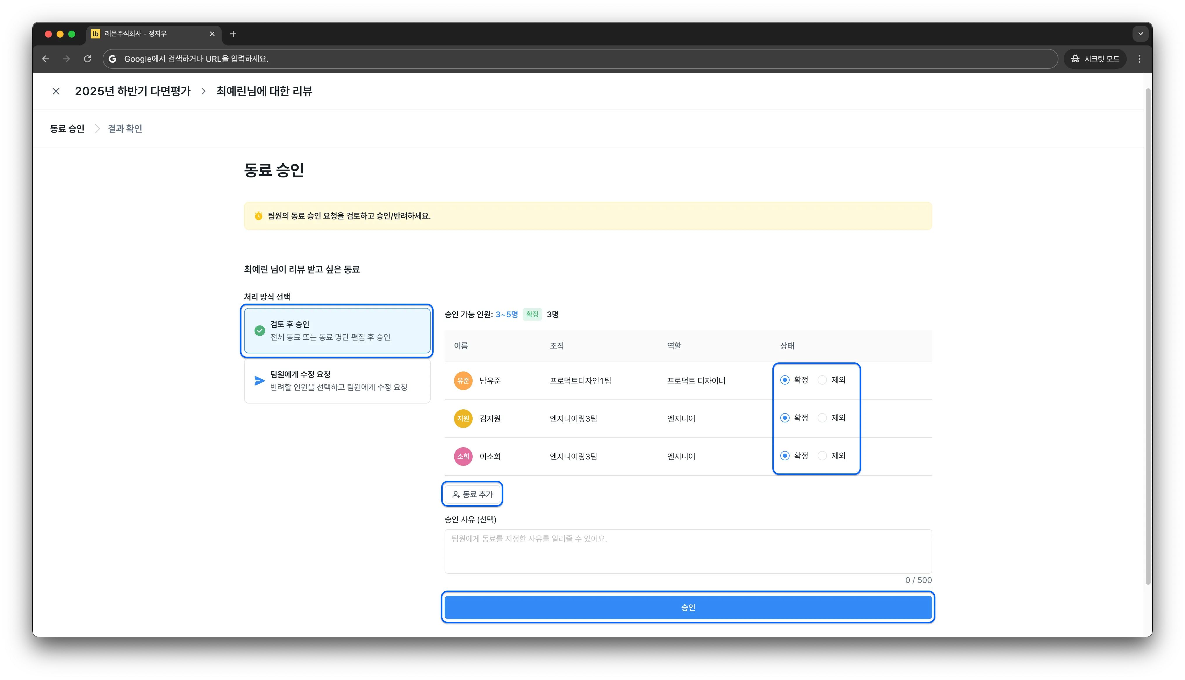Choose the 검토 후 승인 processing option
1185x680 pixels.
pos(337,331)
